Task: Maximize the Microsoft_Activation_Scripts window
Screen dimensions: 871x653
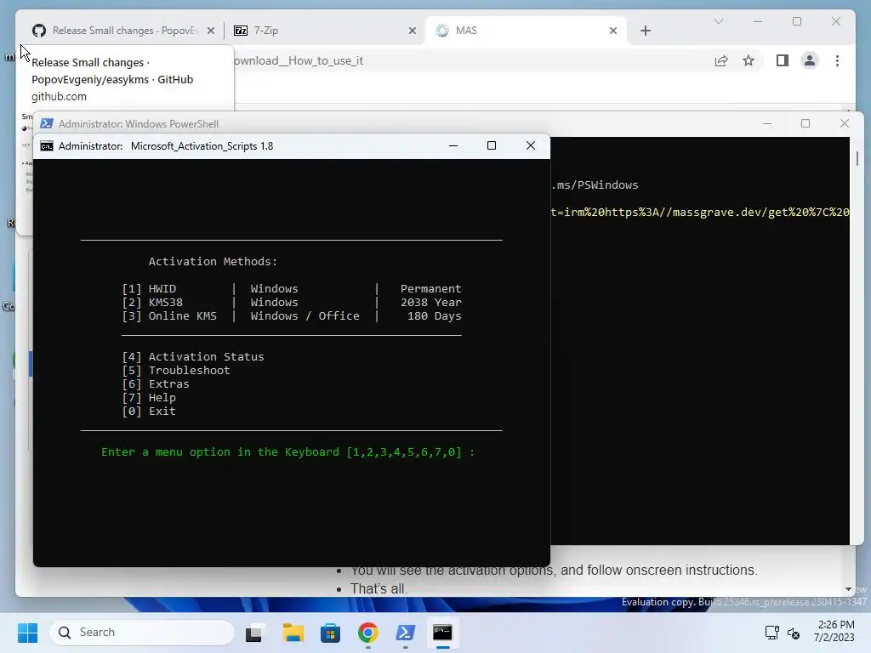Action: pos(492,145)
